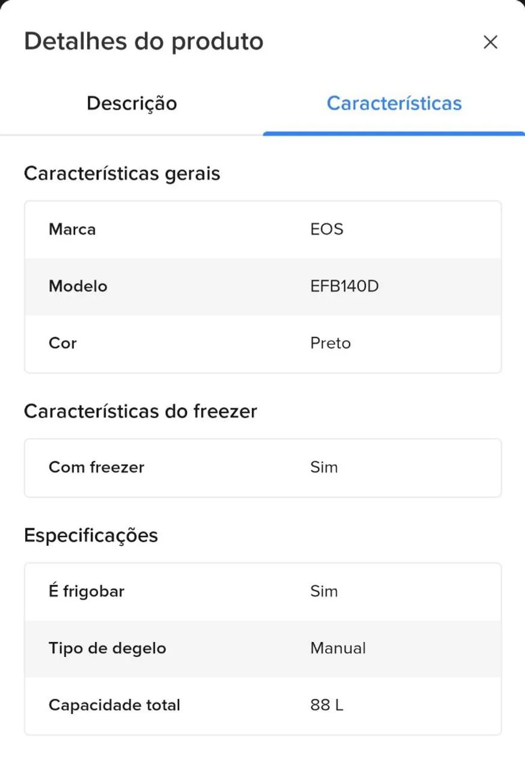Click the Com freezer row label

pos(96,467)
